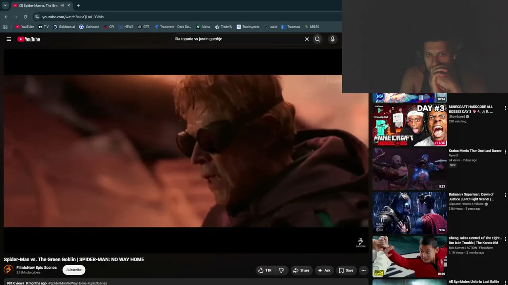The image size is (508, 285).
Task: Subscribe to FilmIsNow Epic Scenes
Action: (x=74, y=270)
